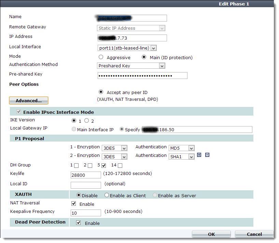Select Main (ID protection) mode
The height and width of the screenshot is (243, 279).
coord(144,57)
